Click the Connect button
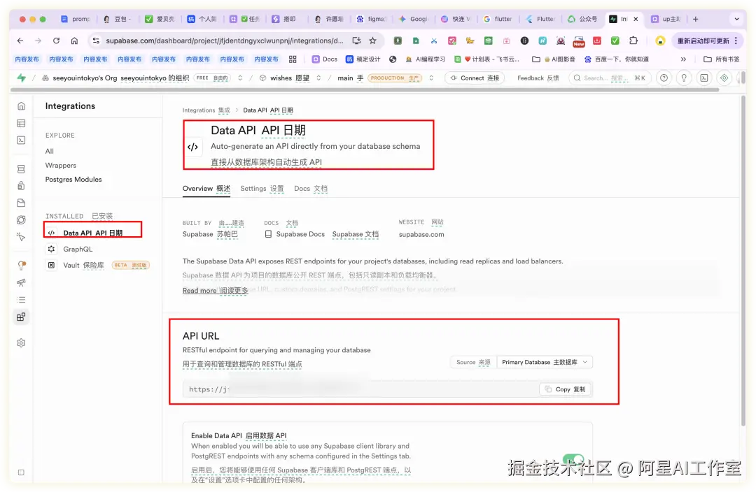 tap(475, 78)
